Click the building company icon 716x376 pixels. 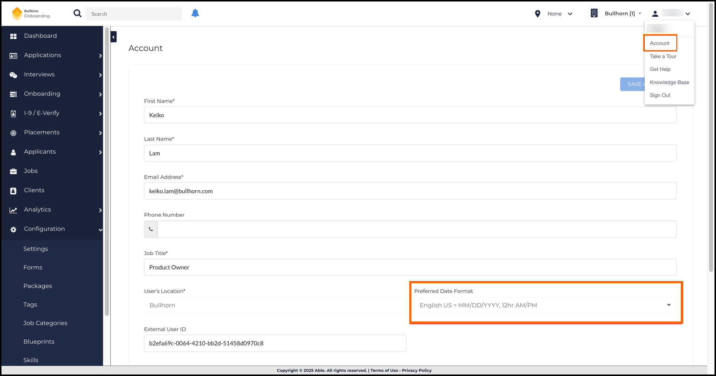[x=594, y=13]
